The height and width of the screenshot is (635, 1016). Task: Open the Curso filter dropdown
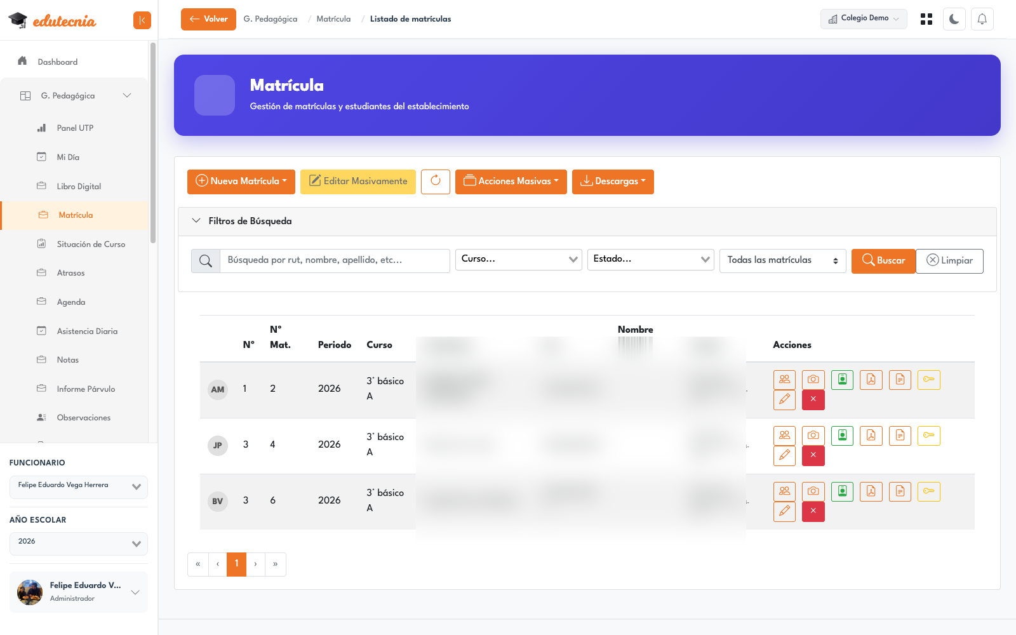point(519,259)
